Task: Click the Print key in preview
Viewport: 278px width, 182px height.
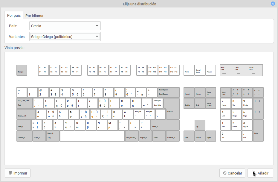Action: [x=189, y=70]
